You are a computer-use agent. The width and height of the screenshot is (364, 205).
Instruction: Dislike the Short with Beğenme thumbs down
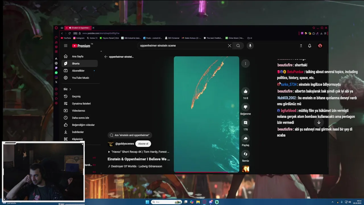tap(245, 107)
